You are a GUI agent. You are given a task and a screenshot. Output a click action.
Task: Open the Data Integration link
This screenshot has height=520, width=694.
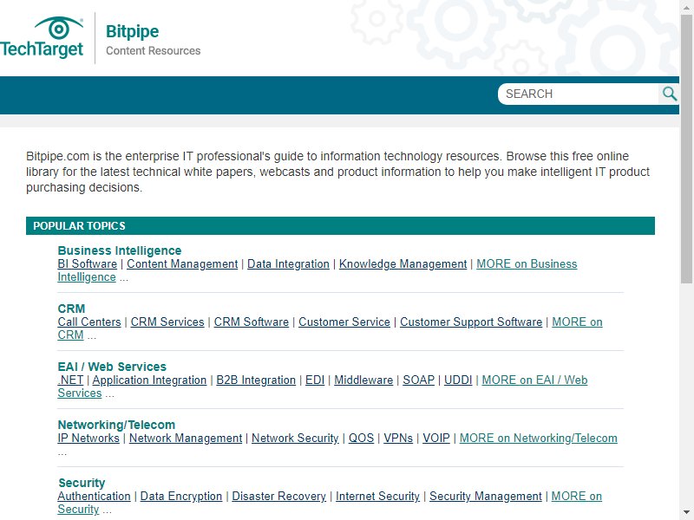click(288, 264)
